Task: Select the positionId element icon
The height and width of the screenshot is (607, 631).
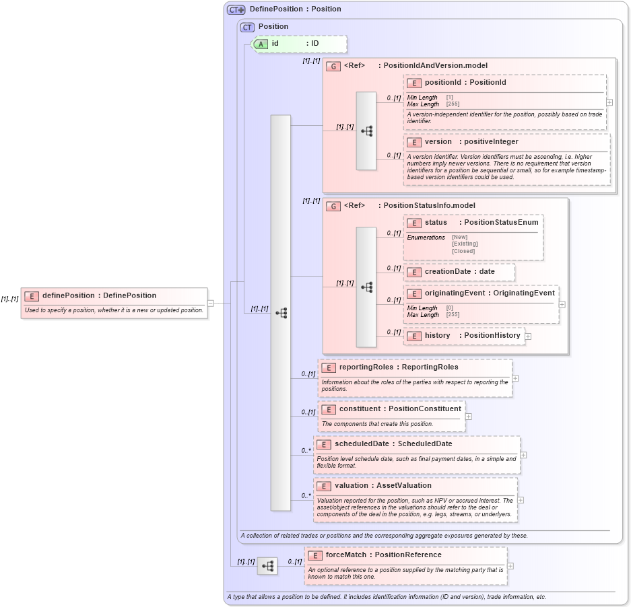Action: (x=414, y=83)
